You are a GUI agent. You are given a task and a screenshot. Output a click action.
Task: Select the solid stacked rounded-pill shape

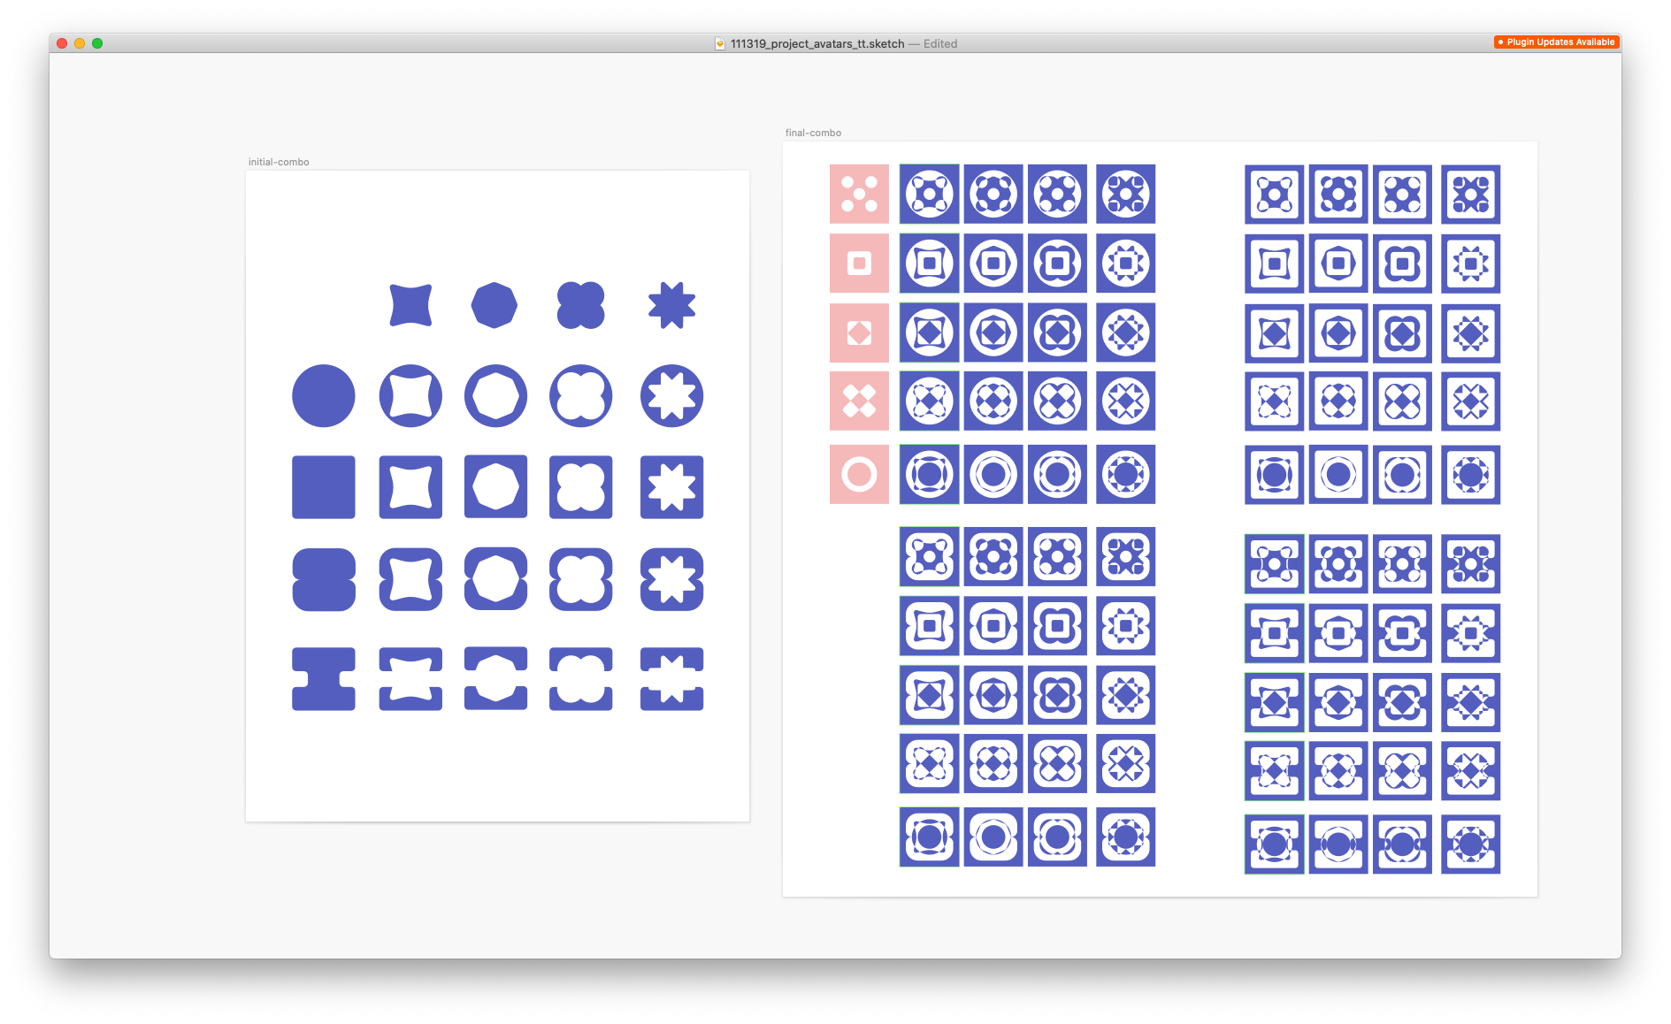coord(324,579)
